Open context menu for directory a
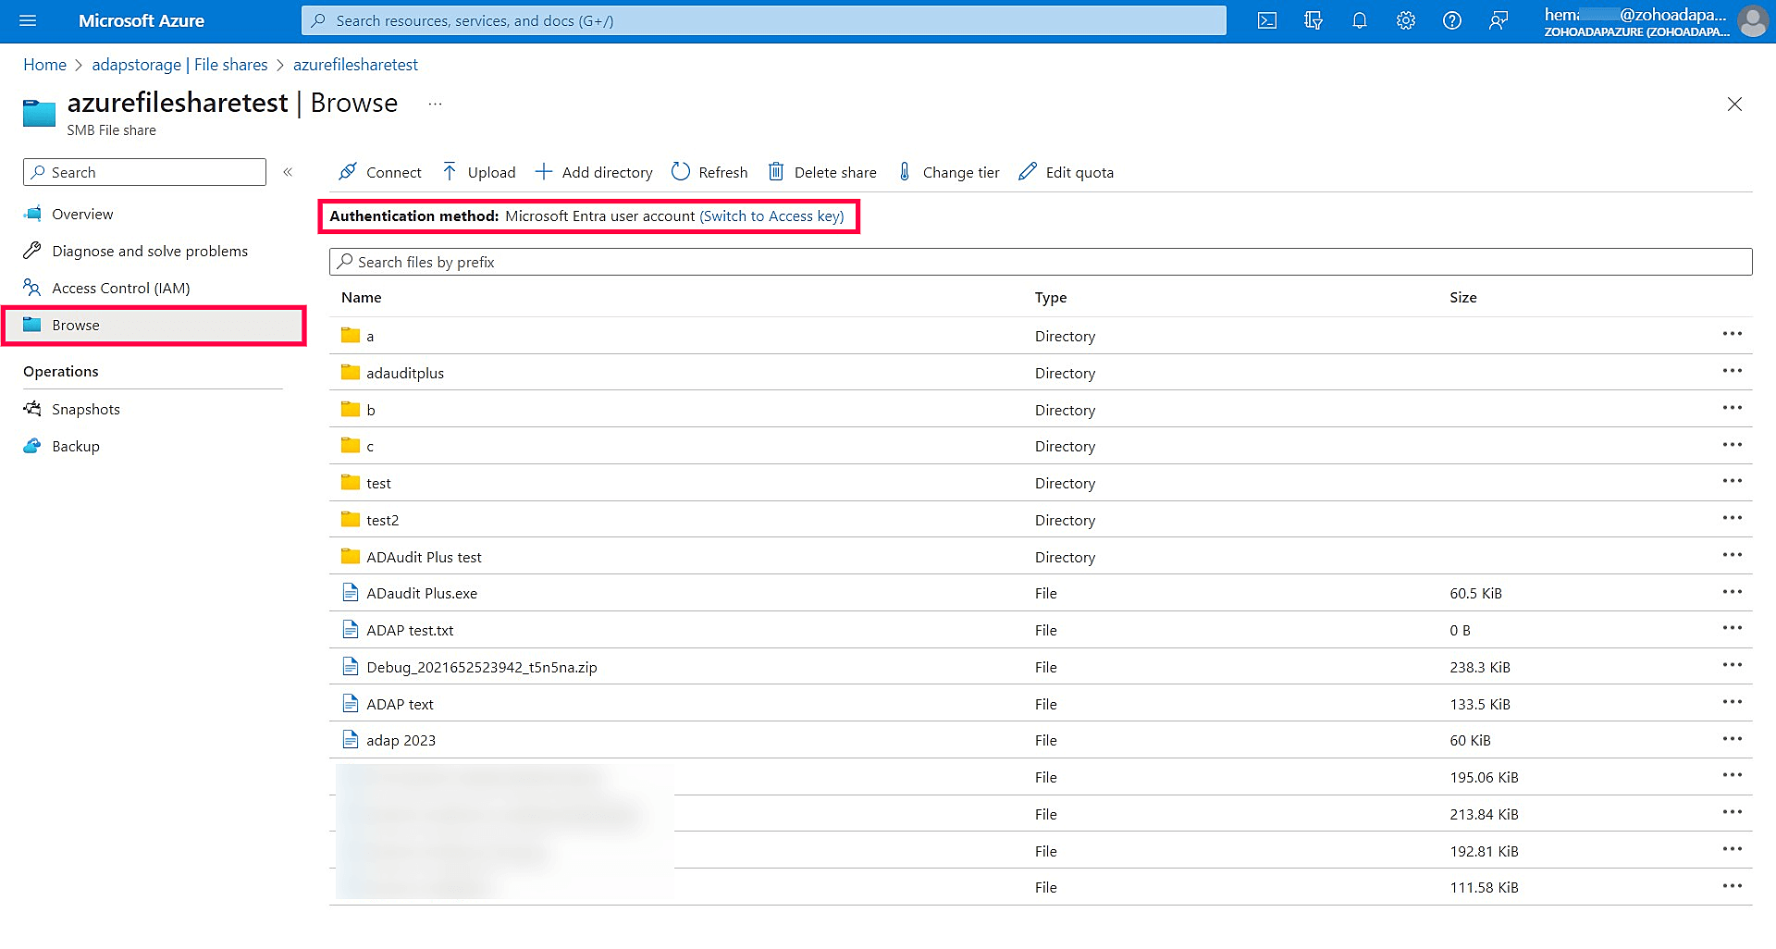Viewport: 1776px width, 949px height. pyautogui.click(x=1732, y=334)
